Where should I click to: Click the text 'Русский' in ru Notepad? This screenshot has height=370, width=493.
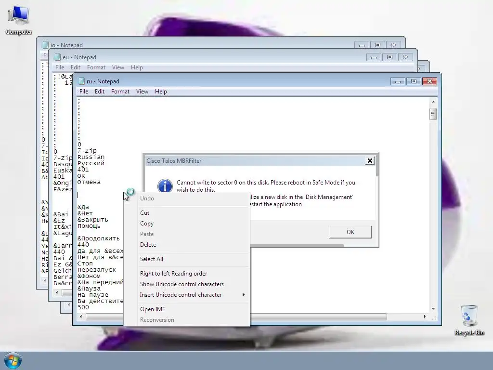[x=91, y=163]
